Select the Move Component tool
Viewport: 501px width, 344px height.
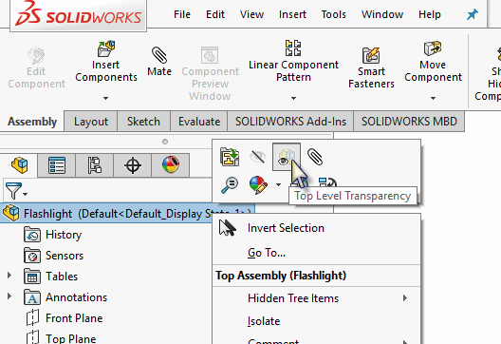click(x=433, y=62)
